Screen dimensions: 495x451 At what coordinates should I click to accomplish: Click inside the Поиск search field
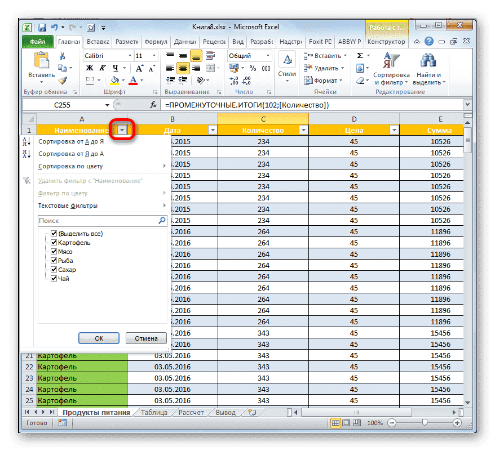click(101, 220)
